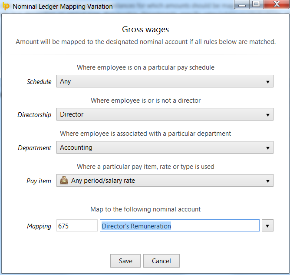The width and height of the screenshot is (290, 275).
Task: Close the Nominal Ledger Mapping Variation window
Action: [x=277, y=4]
